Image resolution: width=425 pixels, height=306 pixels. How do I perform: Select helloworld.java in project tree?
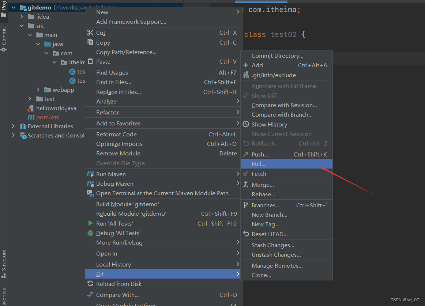(x=56, y=108)
